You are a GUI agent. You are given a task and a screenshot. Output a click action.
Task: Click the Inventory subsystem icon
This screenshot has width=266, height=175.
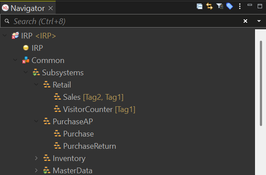(47, 158)
